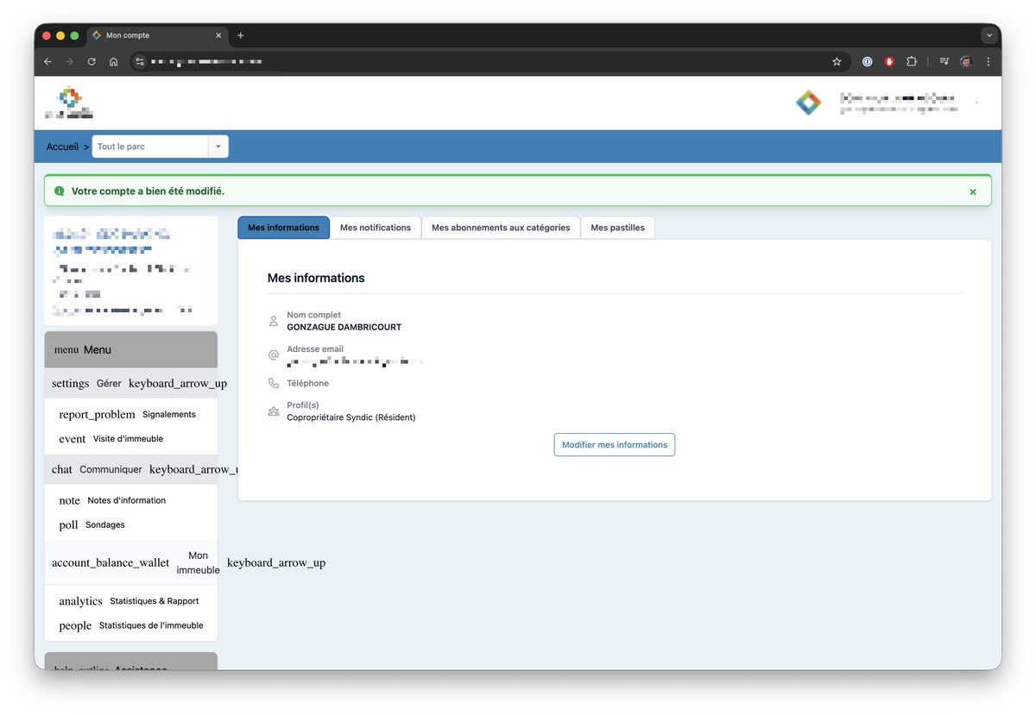
Task: Switch to the 'Mes notifications' tab
Action: 376,228
